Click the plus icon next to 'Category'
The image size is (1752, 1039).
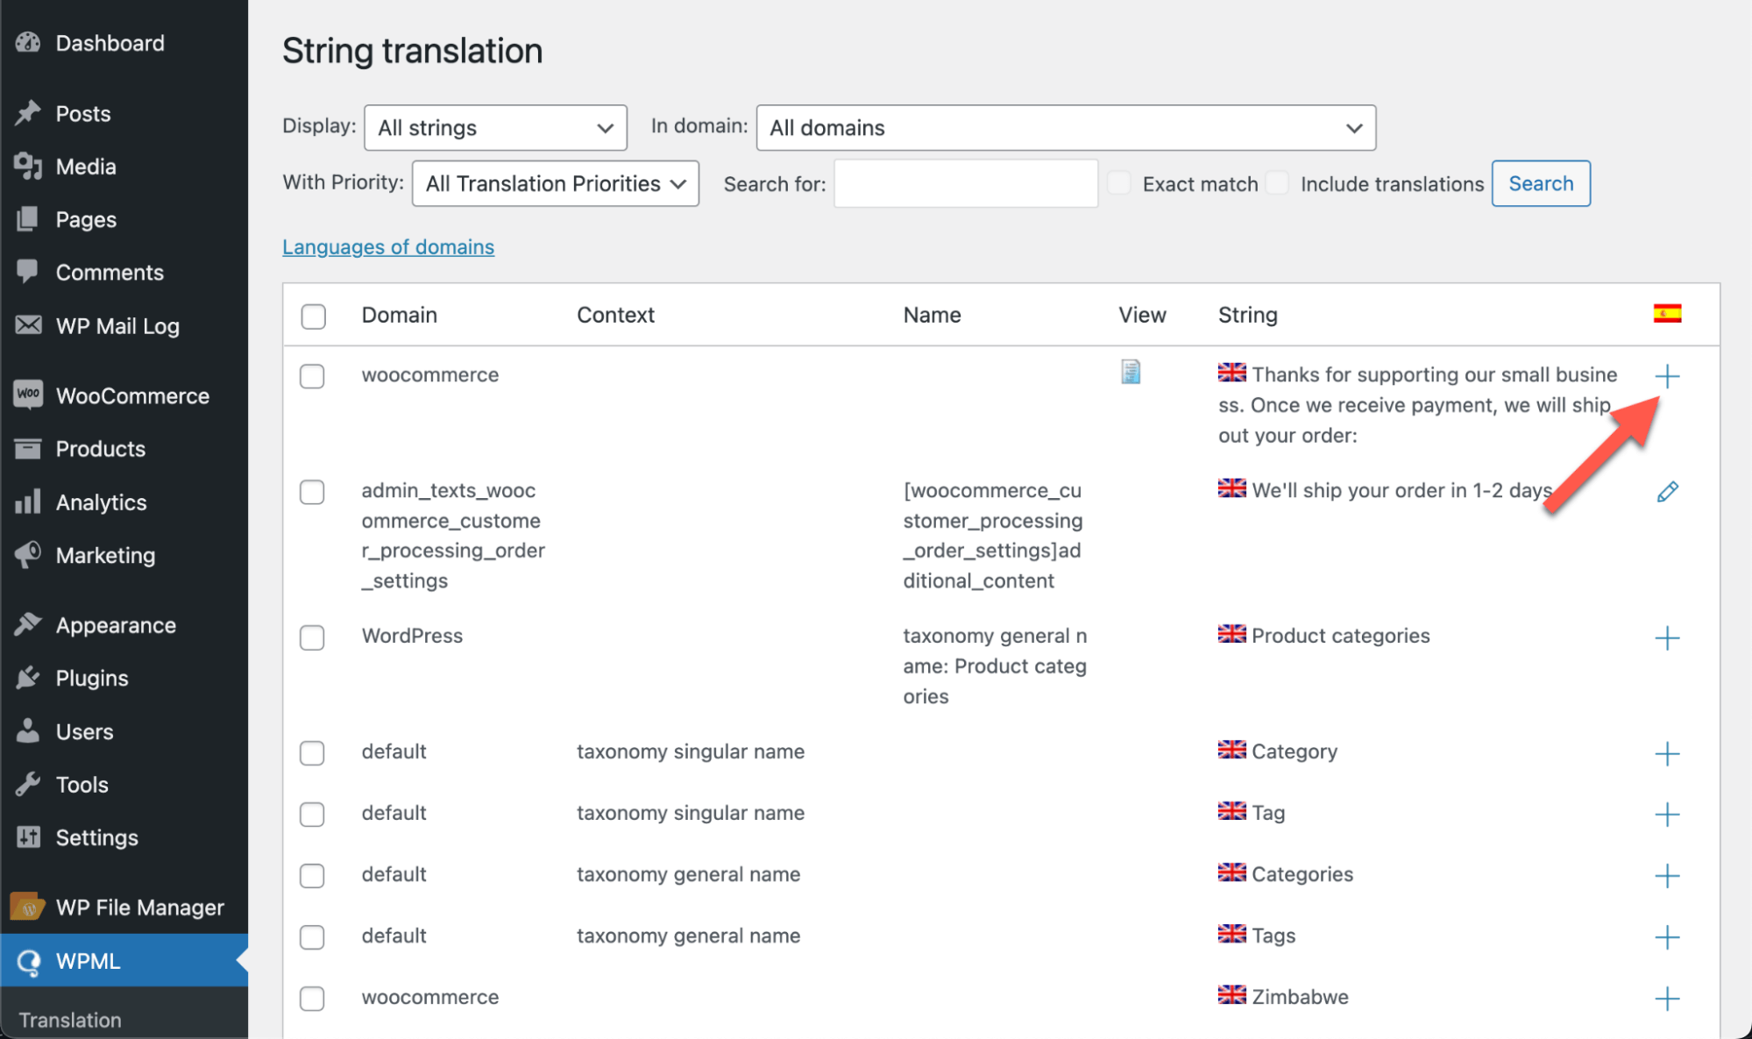[x=1667, y=753]
